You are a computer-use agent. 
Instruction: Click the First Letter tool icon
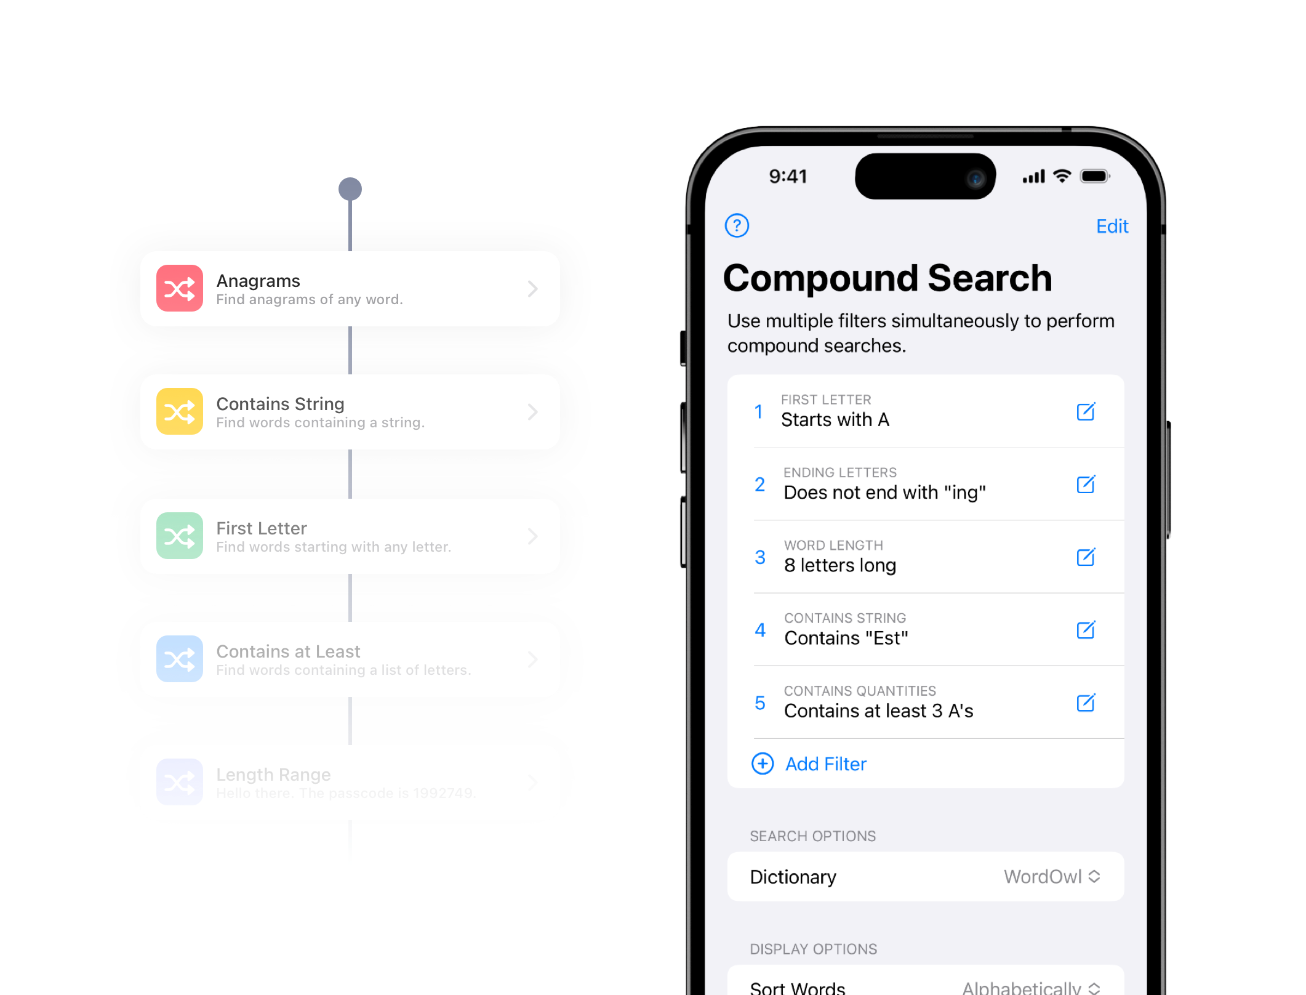[x=180, y=535]
